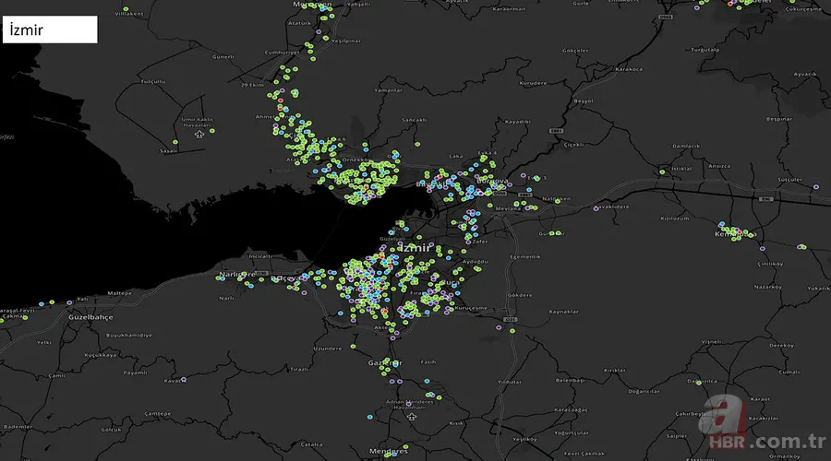Select the Aydoğdu neighborhood label

[x=475, y=262]
